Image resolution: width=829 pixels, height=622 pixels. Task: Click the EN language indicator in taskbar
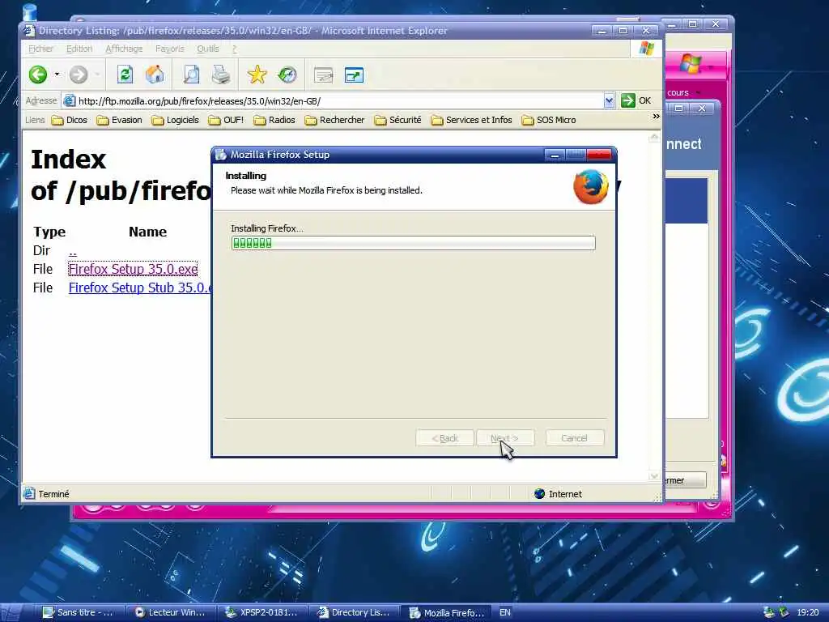pyautogui.click(x=505, y=612)
